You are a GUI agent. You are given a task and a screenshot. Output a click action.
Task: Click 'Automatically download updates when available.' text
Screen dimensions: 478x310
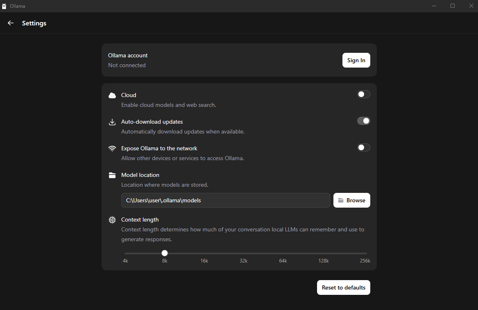coord(183,132)
